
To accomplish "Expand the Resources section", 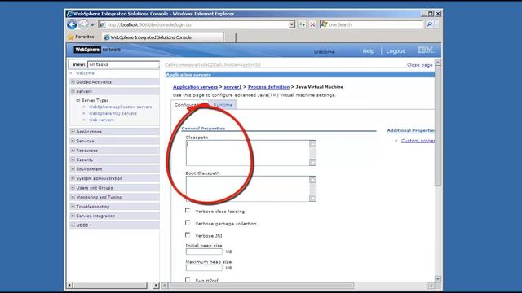I will coord(73,150).
